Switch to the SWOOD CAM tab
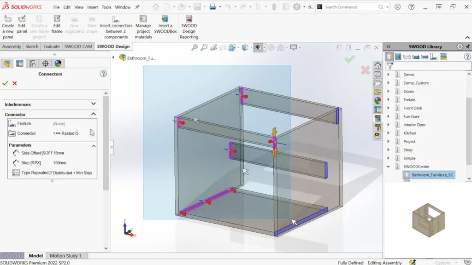 (x=78, y=46)
